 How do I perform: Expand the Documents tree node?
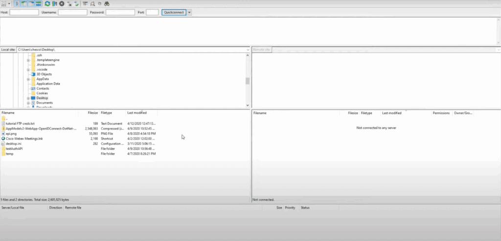point(28,103)
